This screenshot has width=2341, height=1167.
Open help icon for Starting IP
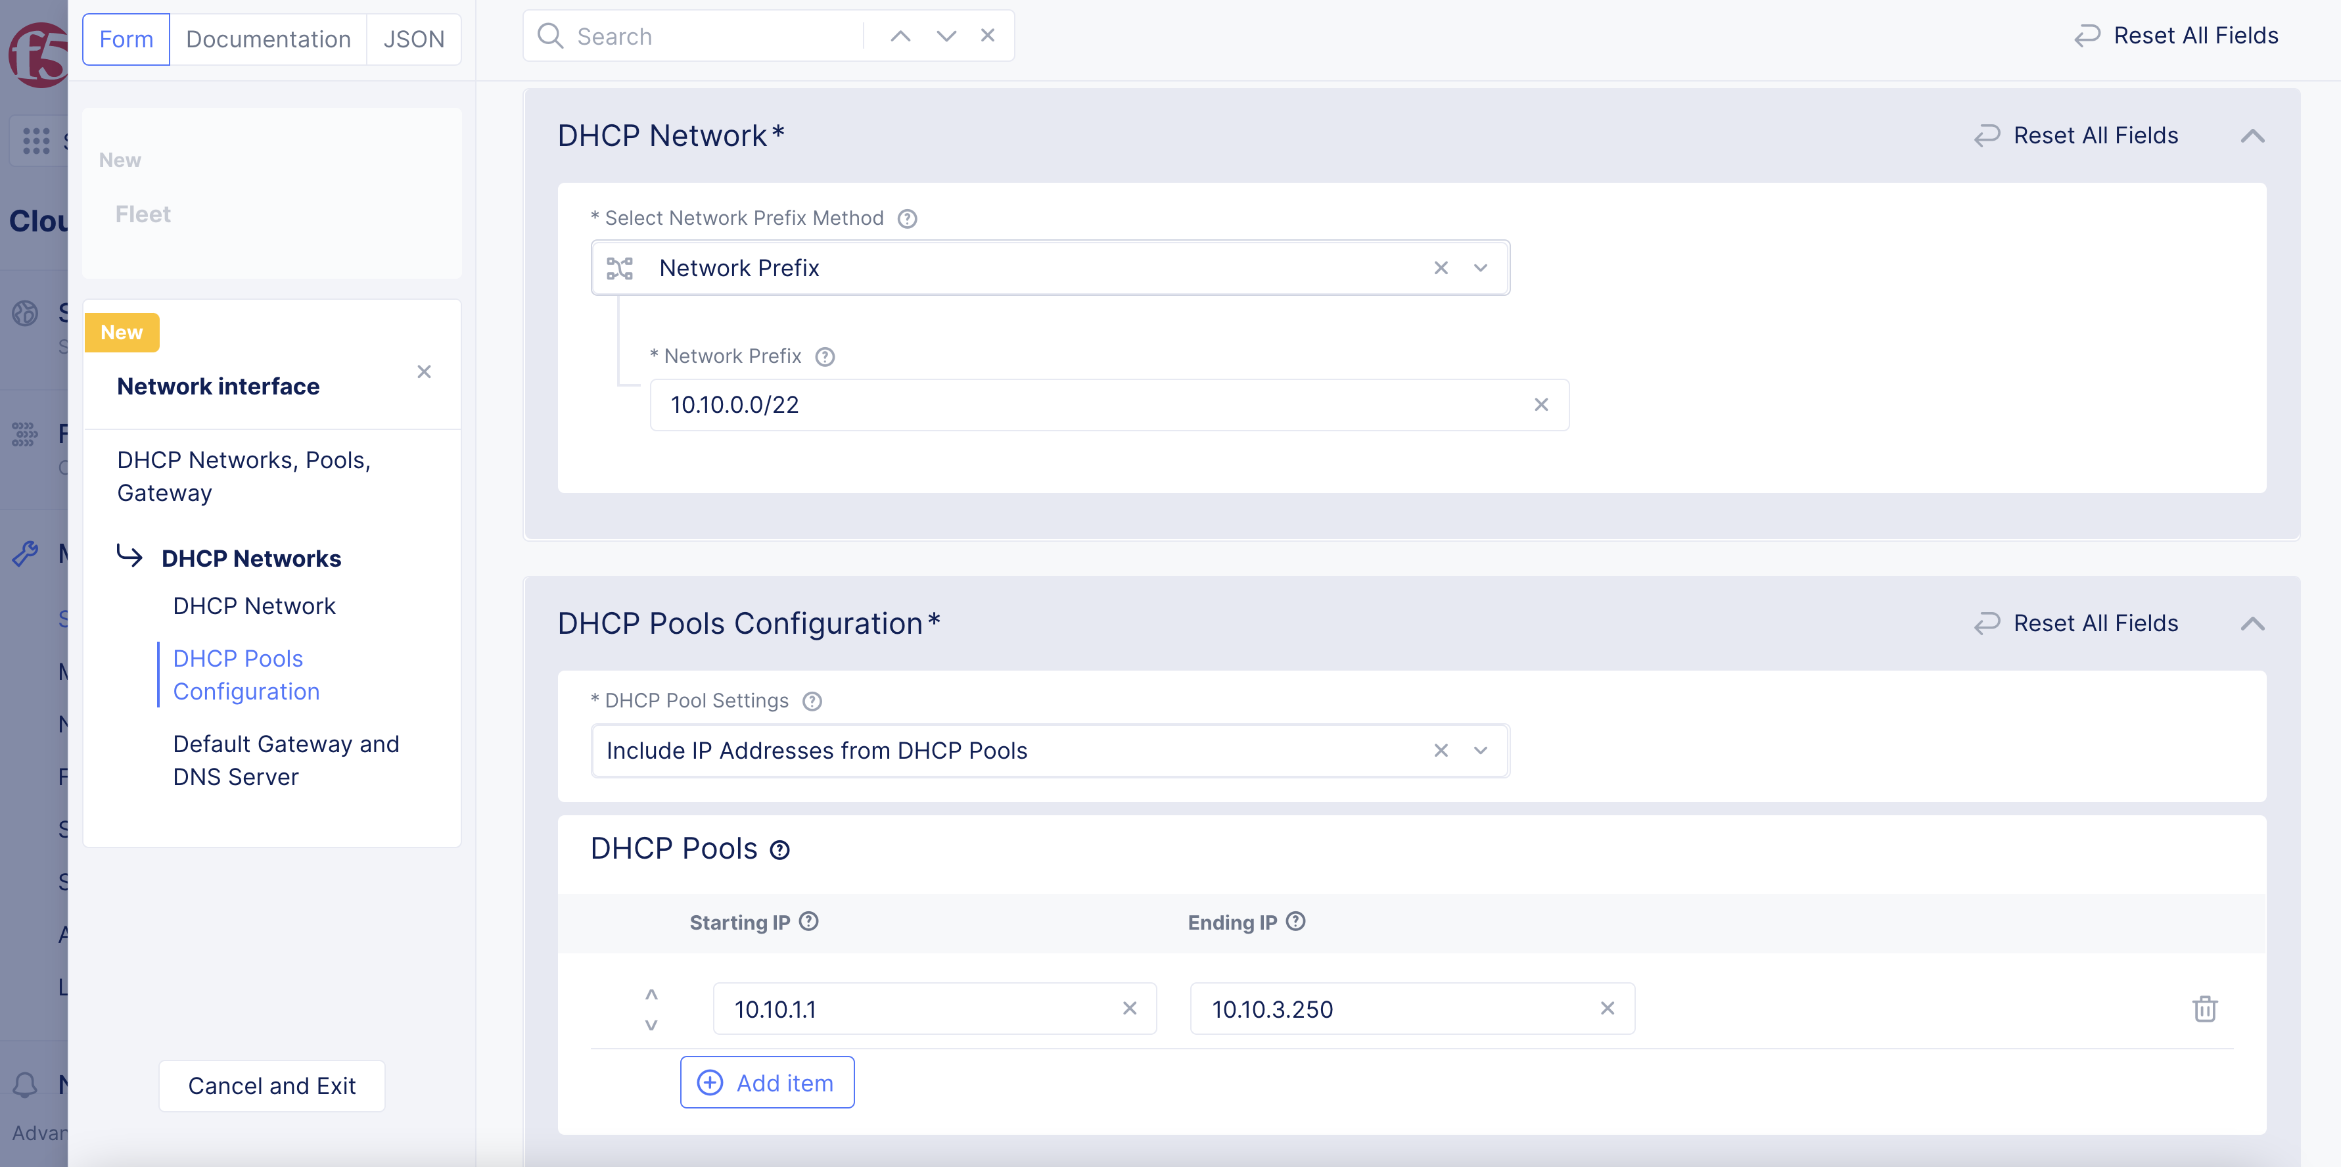click(809, 922)
